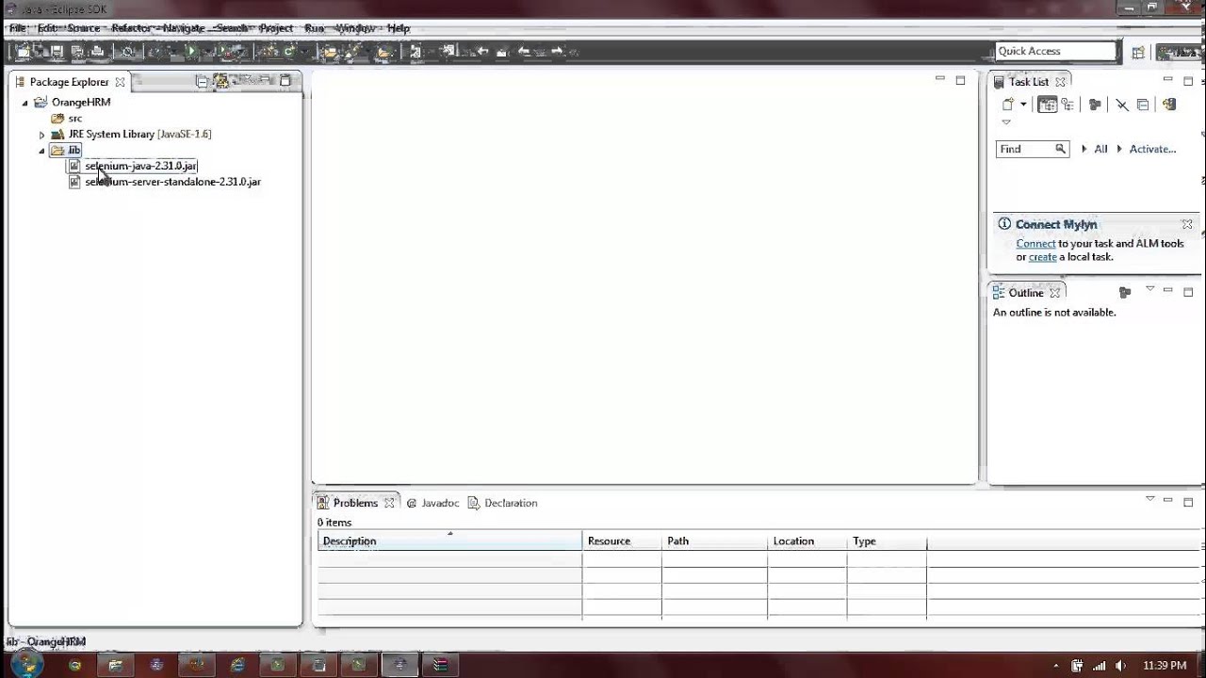Sort by Location column header
The image size is (1206, 678).
807,541
